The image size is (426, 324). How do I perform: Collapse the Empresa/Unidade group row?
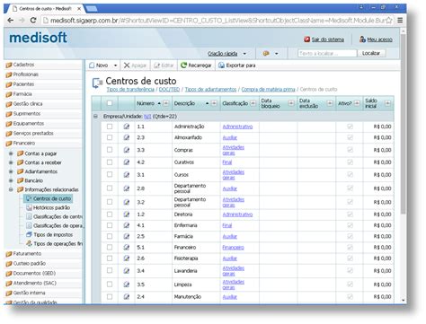coord(95,117)
